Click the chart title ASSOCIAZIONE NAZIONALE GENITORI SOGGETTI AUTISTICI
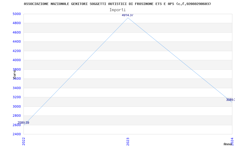This screenshot has height=147, width=235. (x=117, y=4)
